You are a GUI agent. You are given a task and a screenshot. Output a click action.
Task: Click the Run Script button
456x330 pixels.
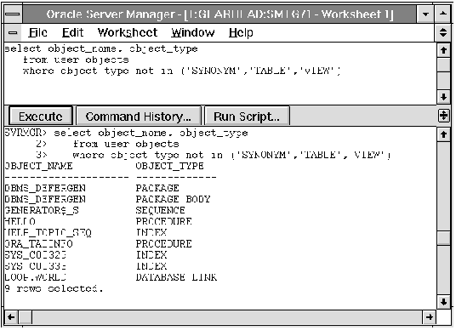247,117
